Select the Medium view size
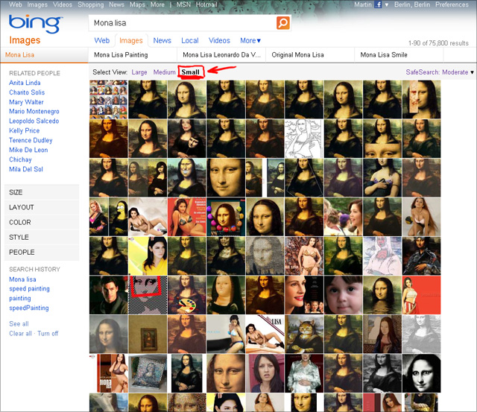477x412 pixels. click(x=164, y=72)
